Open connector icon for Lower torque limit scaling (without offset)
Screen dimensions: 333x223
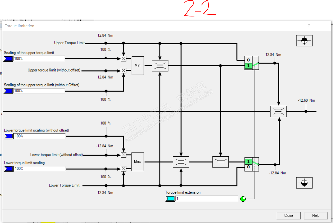point(8,136)
